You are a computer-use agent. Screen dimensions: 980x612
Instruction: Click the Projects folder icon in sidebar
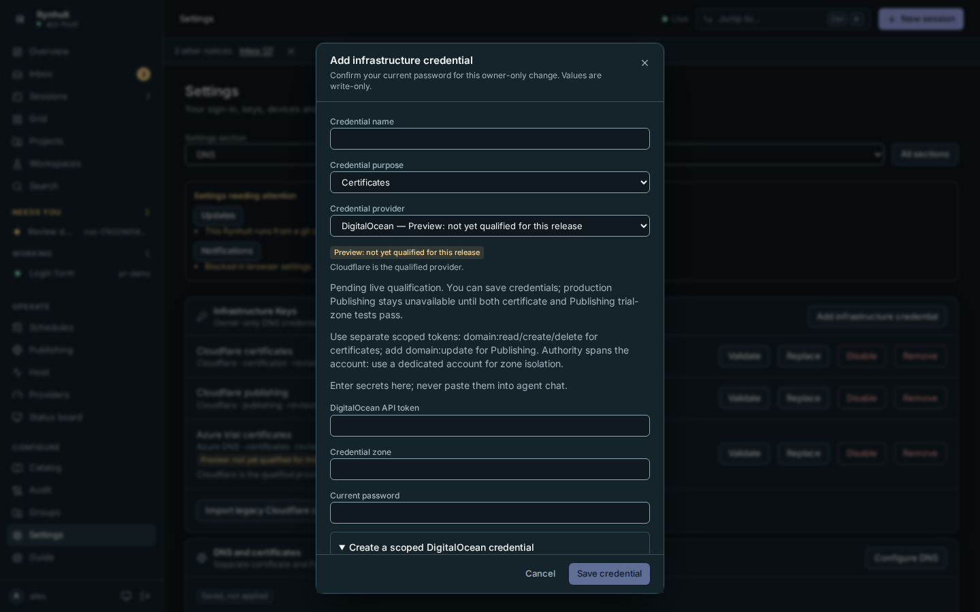point(18,141)
